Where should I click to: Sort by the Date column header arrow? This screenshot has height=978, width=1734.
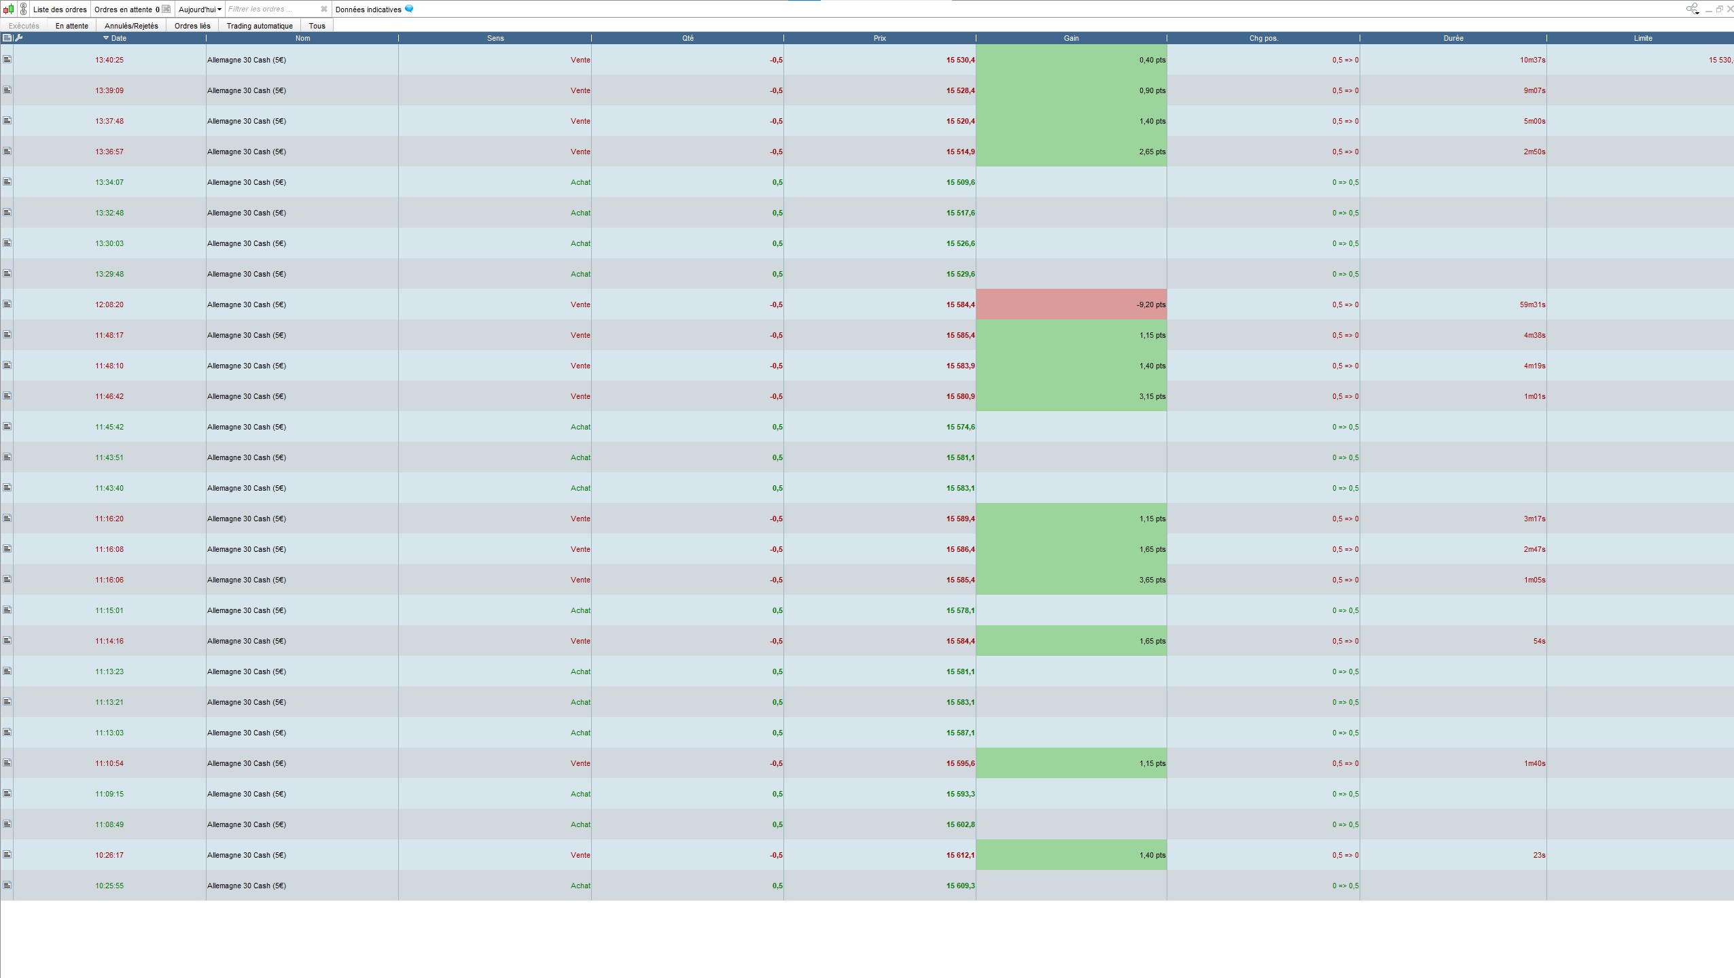(106, 38)
